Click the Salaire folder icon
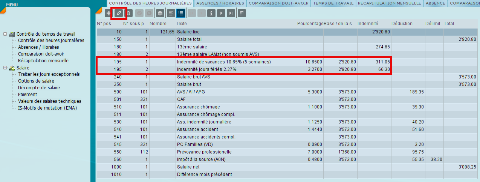Viewport: 480px width, 182px height. [x=12, y=68]
